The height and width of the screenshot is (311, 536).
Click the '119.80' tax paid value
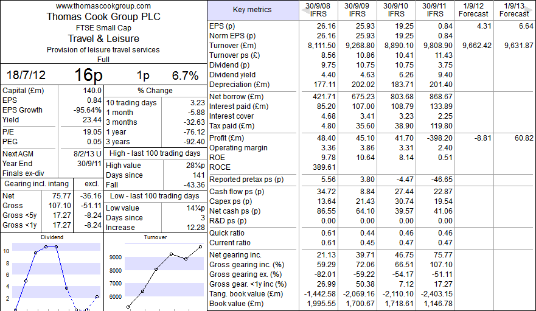point(442,126)
